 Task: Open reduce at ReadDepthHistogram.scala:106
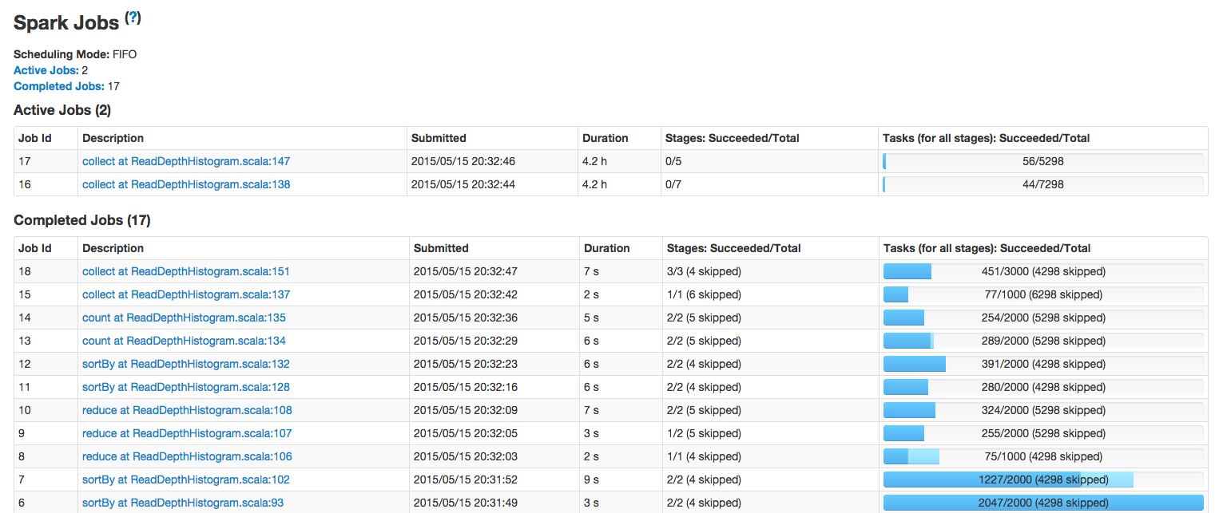[x=187, y=456]
